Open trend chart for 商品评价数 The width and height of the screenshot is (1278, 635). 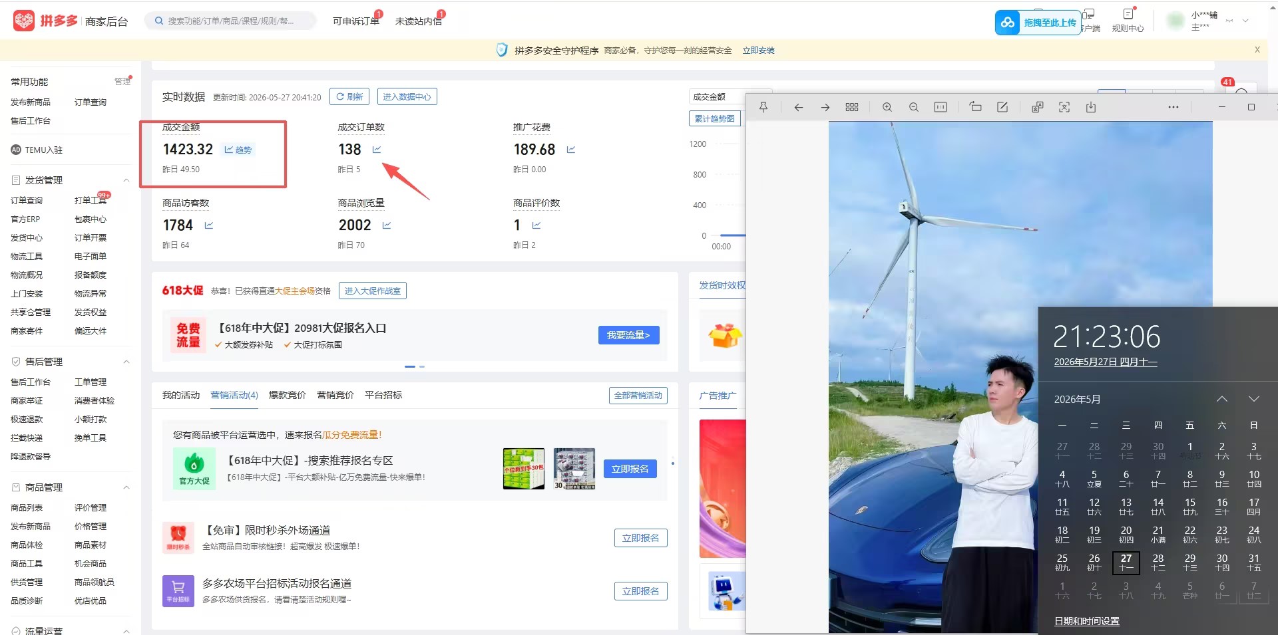coord(536,225)
